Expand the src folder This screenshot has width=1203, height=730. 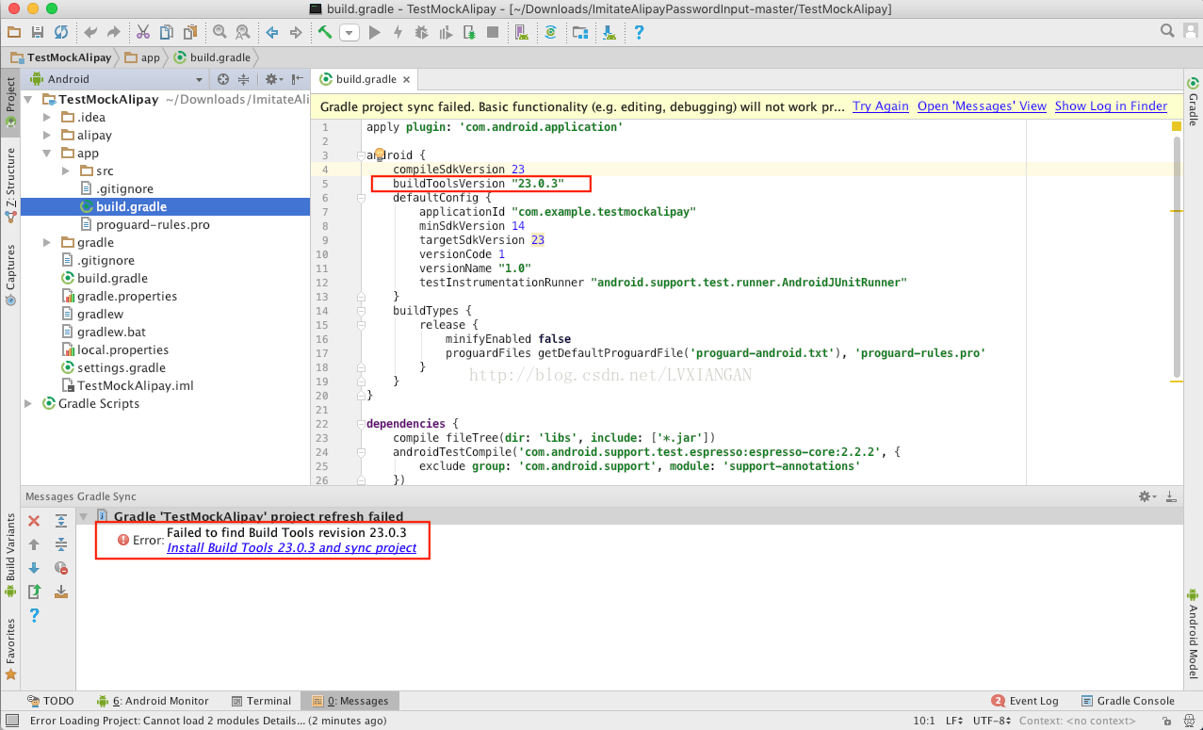(x=65, y=171)
